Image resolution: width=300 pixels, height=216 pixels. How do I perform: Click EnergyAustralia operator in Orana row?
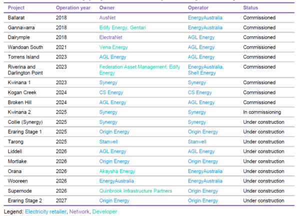click(x=205, y=171)
